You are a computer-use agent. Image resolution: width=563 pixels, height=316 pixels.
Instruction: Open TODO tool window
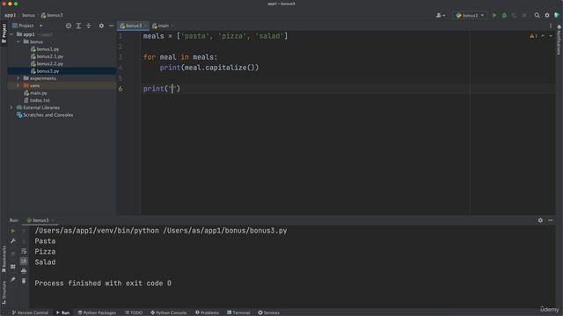click(x=134, y=312)
